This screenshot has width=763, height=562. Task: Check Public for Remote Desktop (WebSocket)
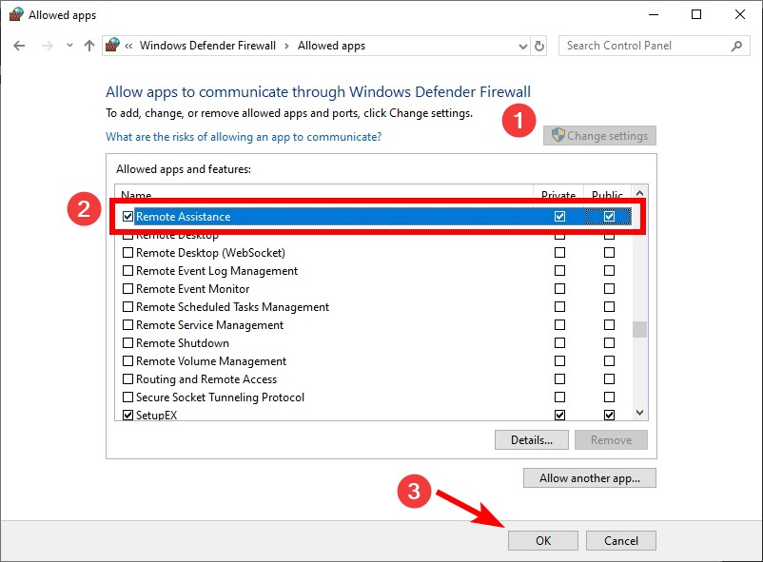click(x=609, y=253)
